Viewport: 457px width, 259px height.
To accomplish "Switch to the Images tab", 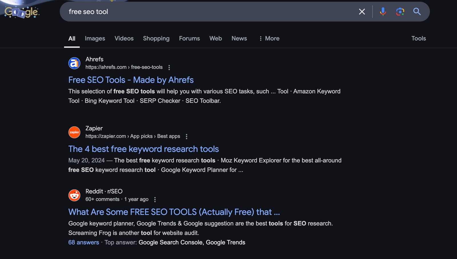I will (x=95, y=39).
